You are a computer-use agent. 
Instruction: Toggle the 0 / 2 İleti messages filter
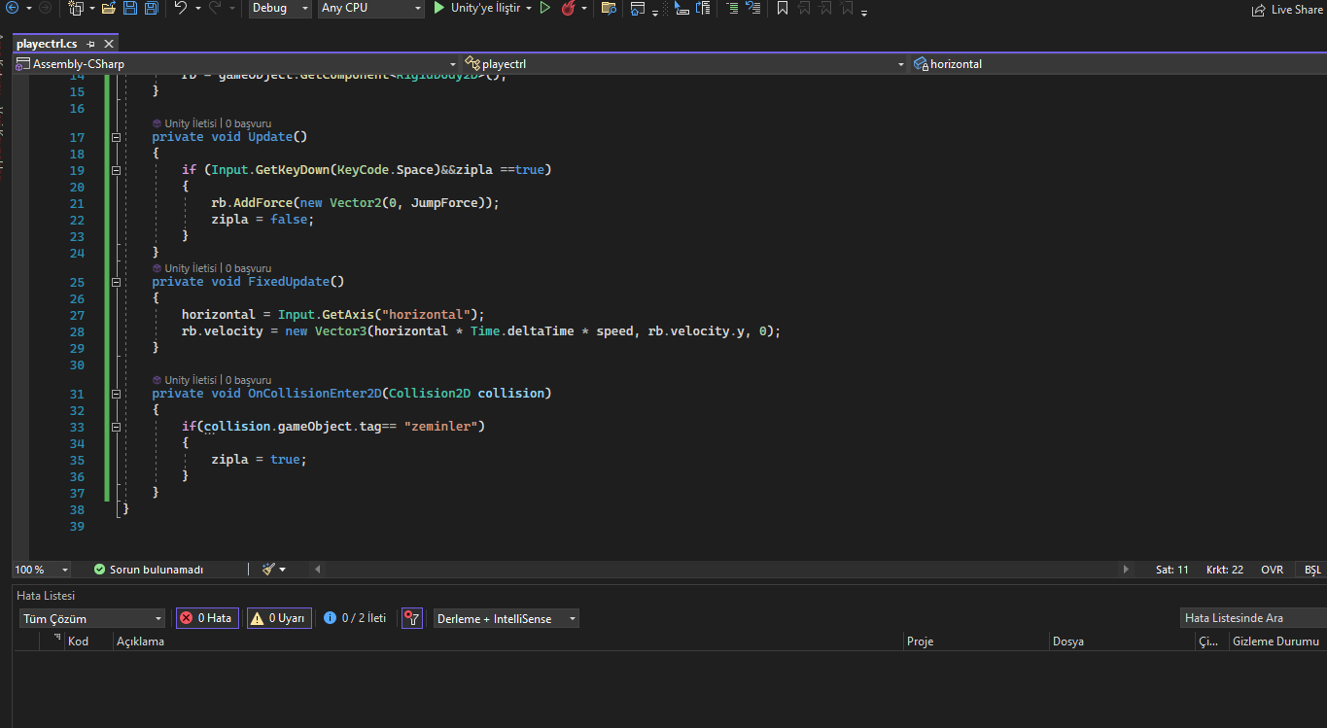click(356, 618)
